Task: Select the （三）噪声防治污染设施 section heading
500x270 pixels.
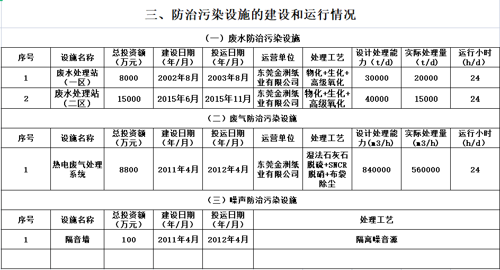Action: tap(250, 200)
